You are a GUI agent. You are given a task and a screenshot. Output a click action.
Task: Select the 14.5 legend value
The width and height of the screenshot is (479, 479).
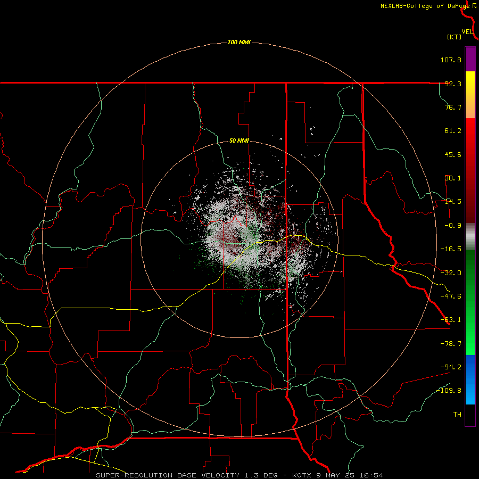(453, 202)
